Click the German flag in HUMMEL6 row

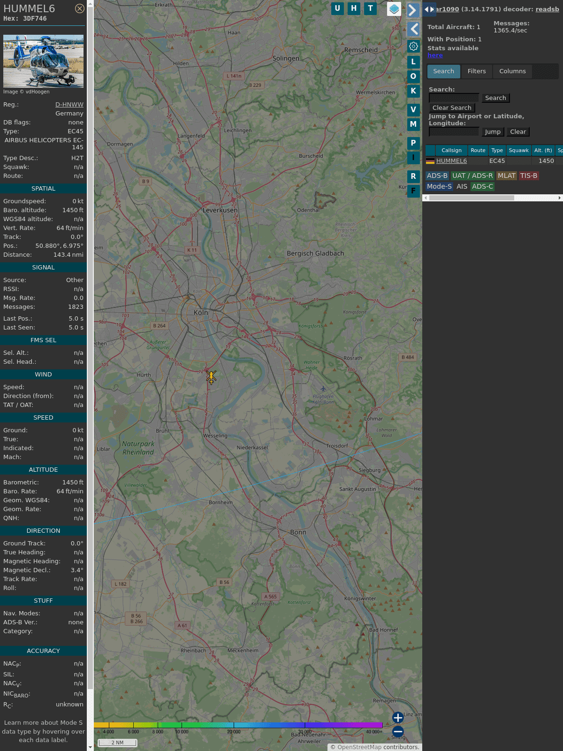pyautogui.click(x=430, y=161)
